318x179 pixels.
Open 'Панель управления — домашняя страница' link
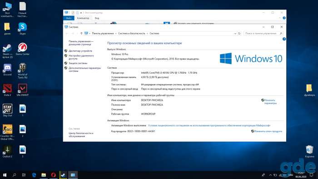point(81,43)
